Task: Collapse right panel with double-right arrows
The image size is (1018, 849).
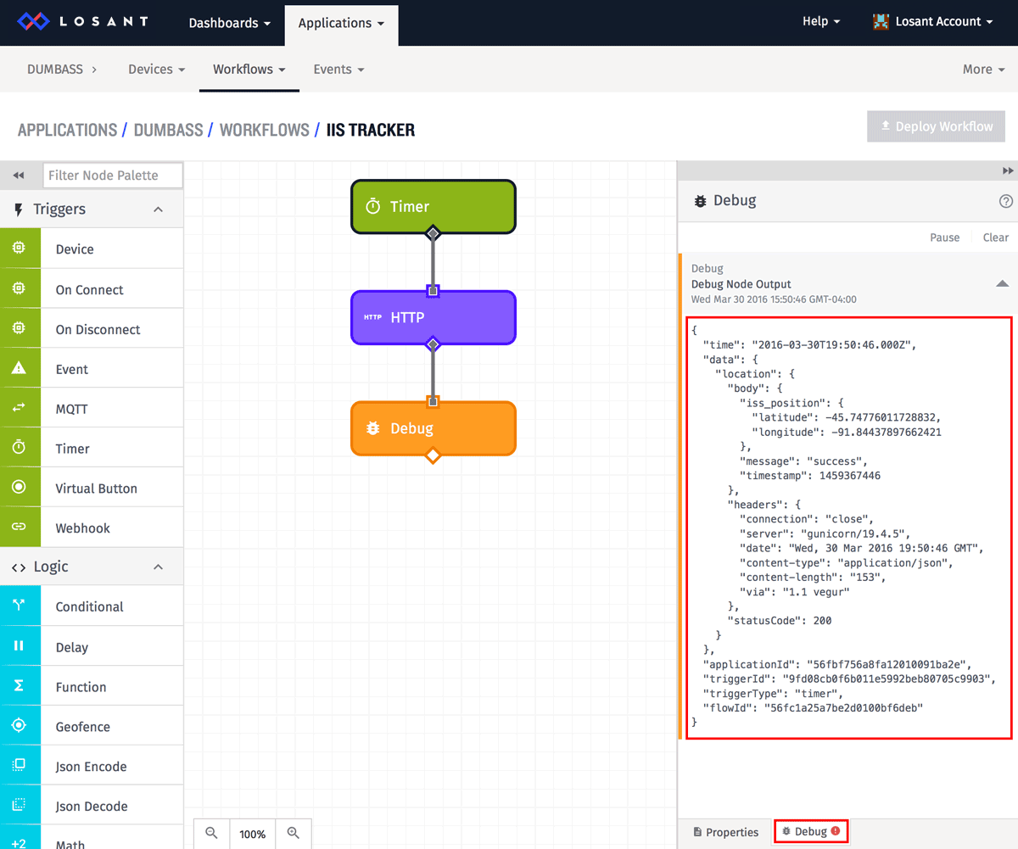Action: tap(1008, 170)
